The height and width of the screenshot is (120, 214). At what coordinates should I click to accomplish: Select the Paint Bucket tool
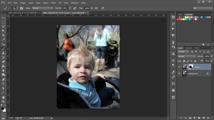point(3,66)
